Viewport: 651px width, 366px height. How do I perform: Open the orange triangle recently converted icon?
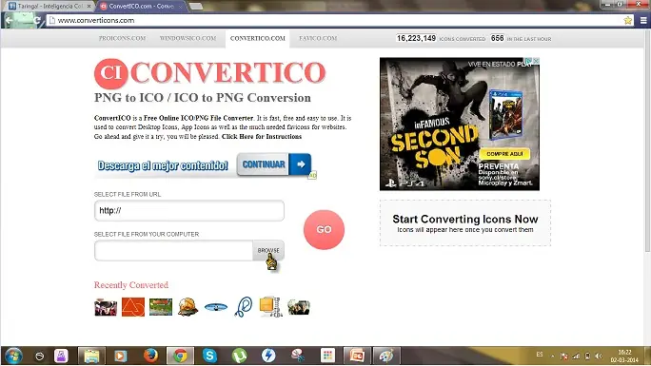click(133, 307)
